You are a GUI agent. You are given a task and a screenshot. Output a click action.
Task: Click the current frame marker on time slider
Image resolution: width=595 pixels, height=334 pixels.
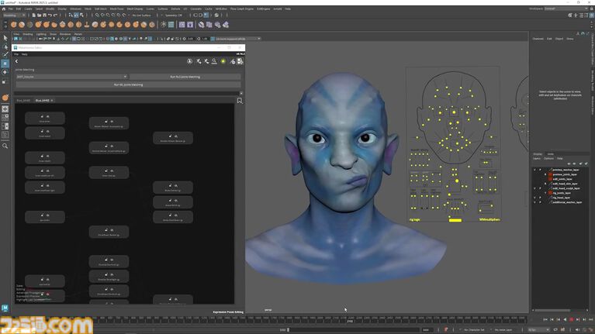pyautogui.click(x=350, y=319)
